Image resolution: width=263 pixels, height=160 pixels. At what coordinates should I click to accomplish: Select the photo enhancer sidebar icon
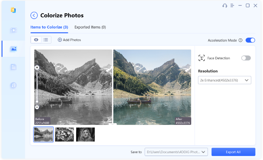(13, 49)
